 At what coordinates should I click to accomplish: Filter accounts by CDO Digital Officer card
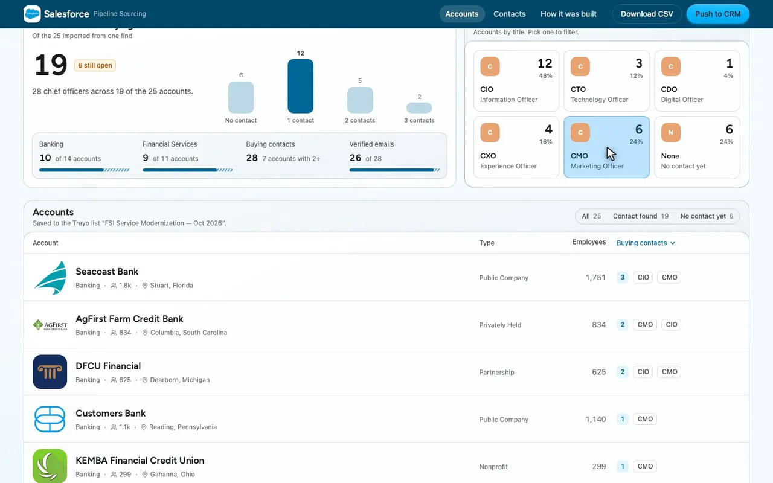(697, 81)
